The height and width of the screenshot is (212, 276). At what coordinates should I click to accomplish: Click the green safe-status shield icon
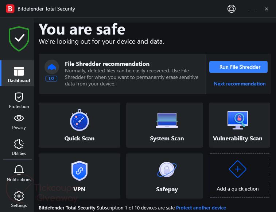pos(19,38)
